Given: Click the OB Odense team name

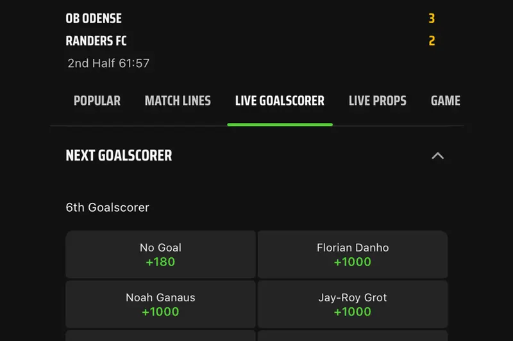Looking at the screenshot, I should [94, 19].
